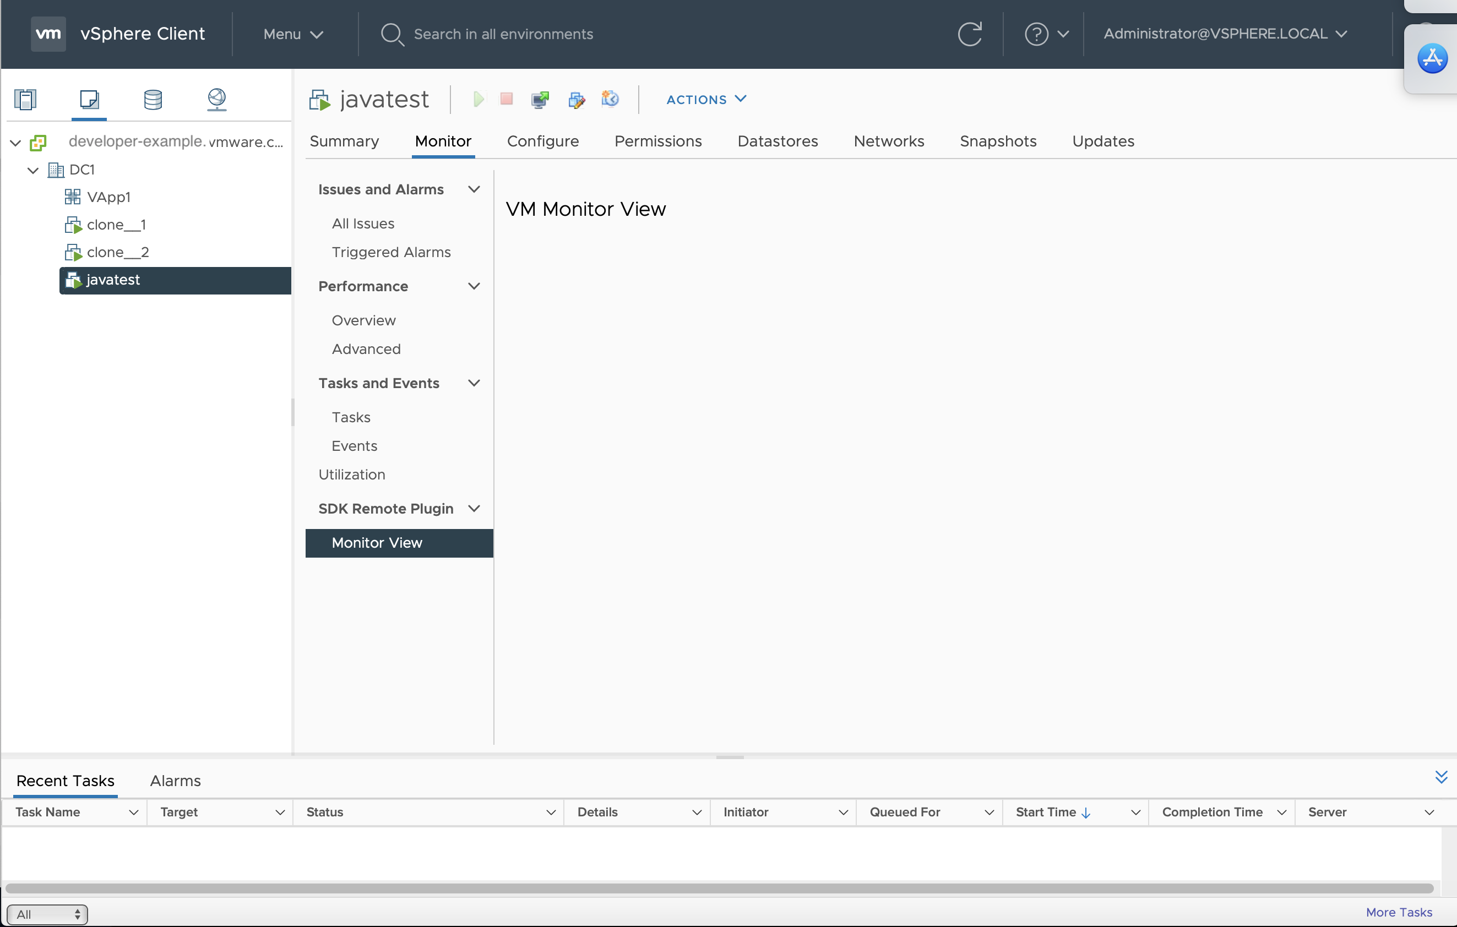Image resolution: width=1457 pixels, height=927 pixels.
Task: Click the search magnifier icon
Action: (x=392, y=35)
